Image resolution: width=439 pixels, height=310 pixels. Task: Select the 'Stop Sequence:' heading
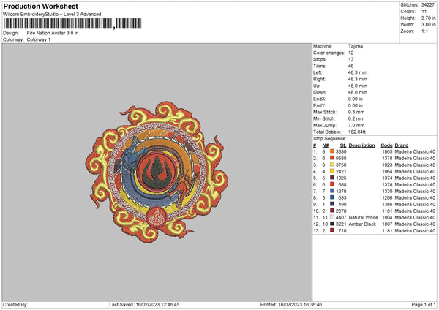tap(329, 138)
